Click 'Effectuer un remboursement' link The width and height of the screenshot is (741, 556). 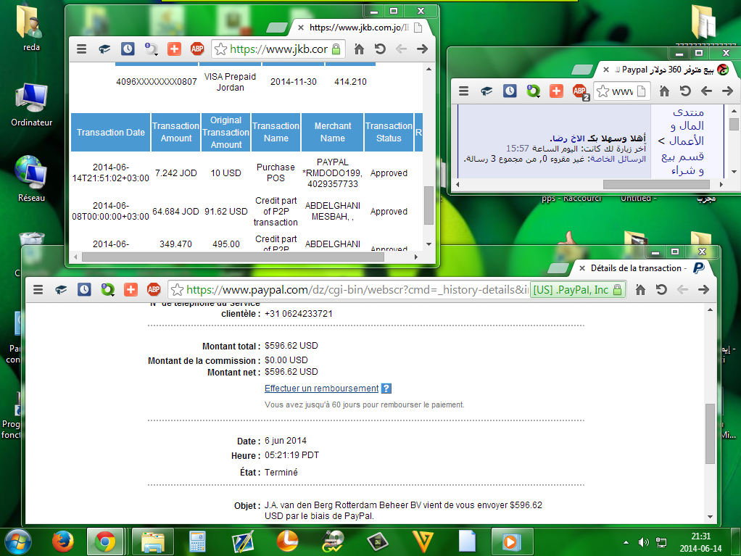[321, 389]
